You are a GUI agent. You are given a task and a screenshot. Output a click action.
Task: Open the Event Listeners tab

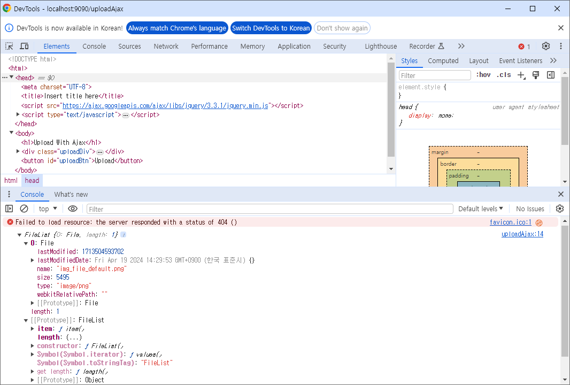pos(521,61)
